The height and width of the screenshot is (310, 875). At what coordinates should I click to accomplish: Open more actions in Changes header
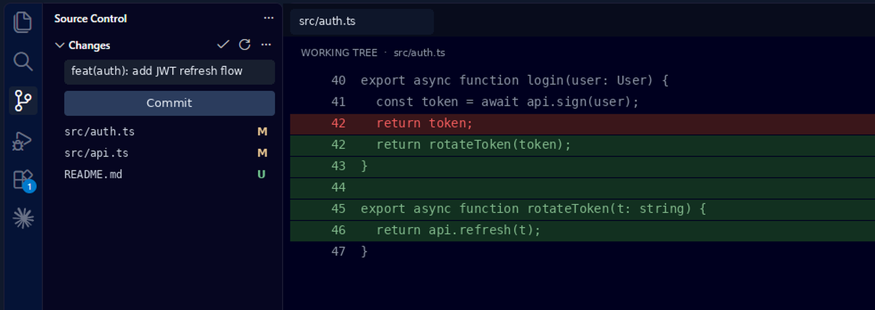266,44
